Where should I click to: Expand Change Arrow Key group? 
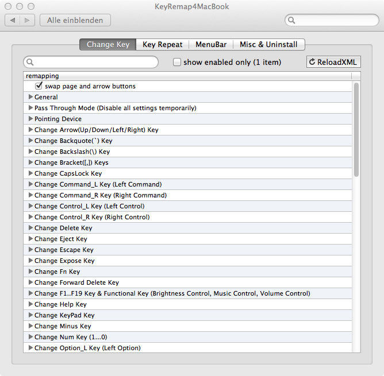pyautogui.click(x=30, y=130)
